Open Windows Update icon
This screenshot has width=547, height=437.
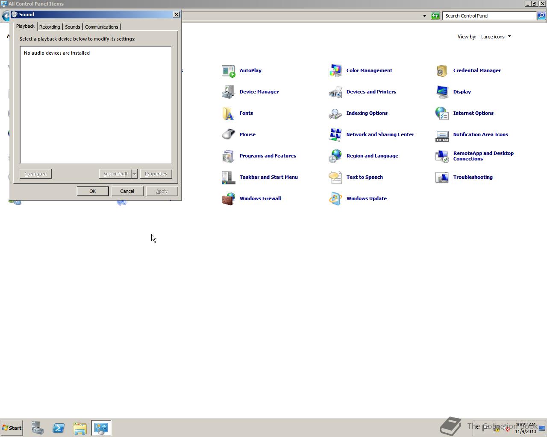click(335, 199)
